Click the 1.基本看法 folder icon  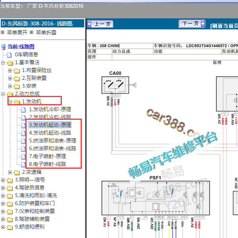pos(10,63)
